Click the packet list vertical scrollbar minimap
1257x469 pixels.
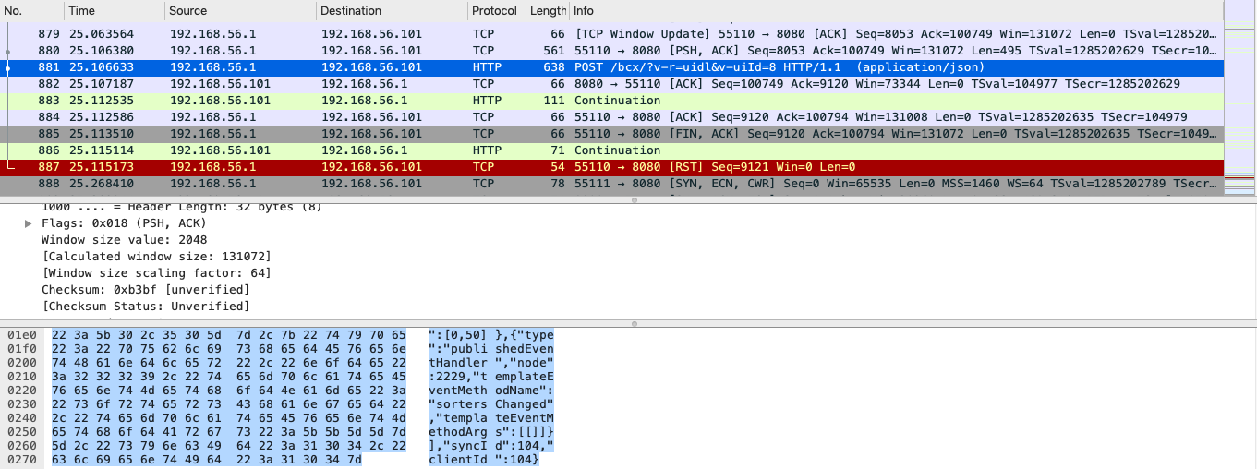point(1239,99)
